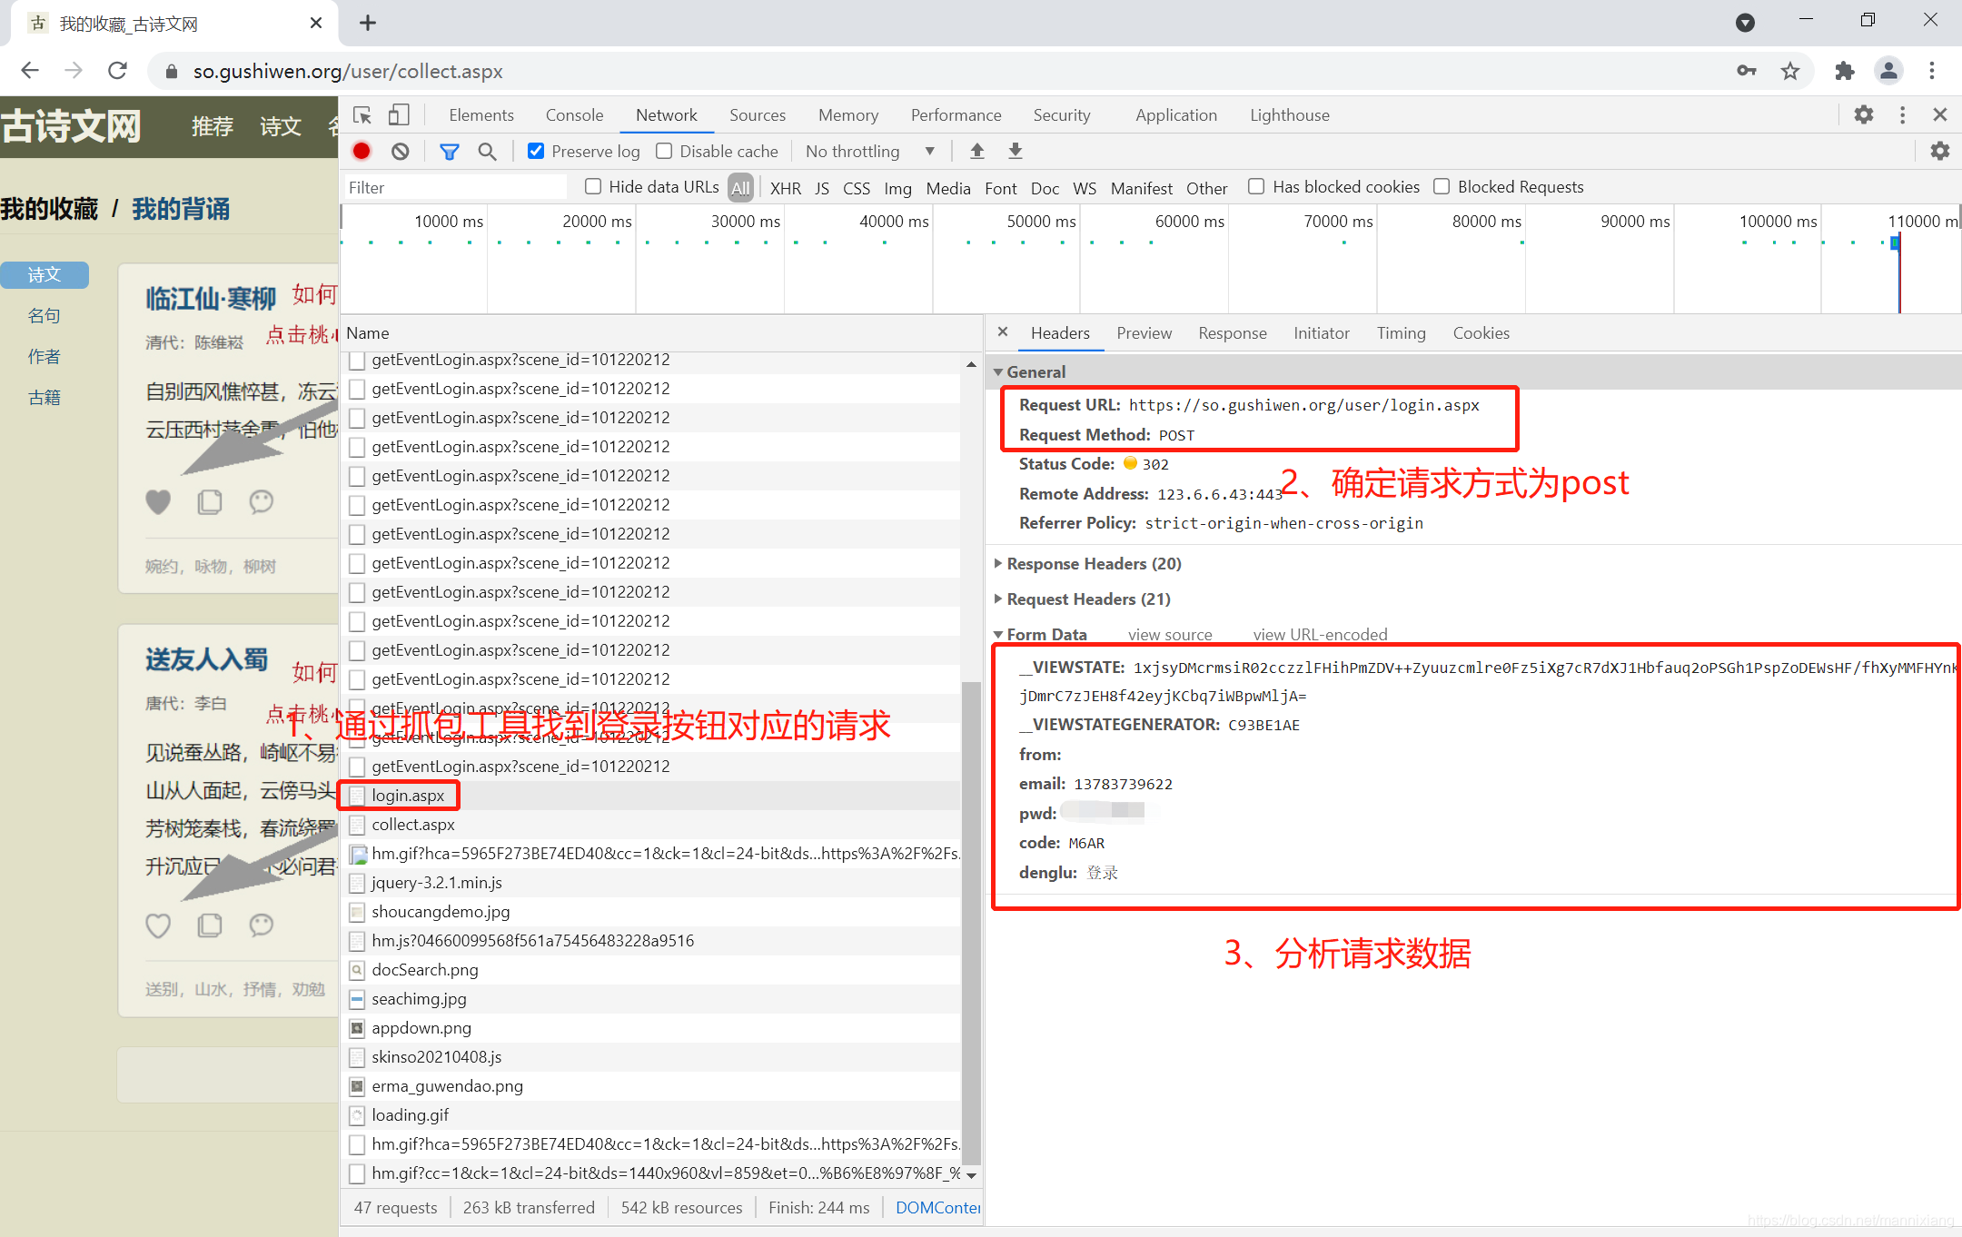Screen dimensions: 1962x1237
Task: Tick checkbox of jquery-3.2.1.min.js row
Action: click(358, 883)
